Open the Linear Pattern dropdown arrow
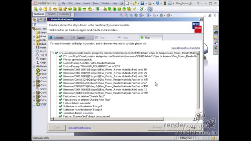This screenshot has width=251, height=141. tap(101, 9)
